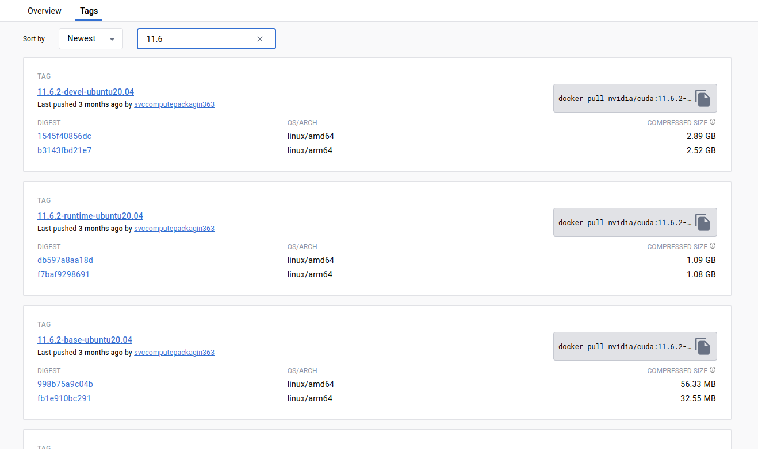Open digest b3143fbd21e7
758x449 pixels.
click(64, 150)
